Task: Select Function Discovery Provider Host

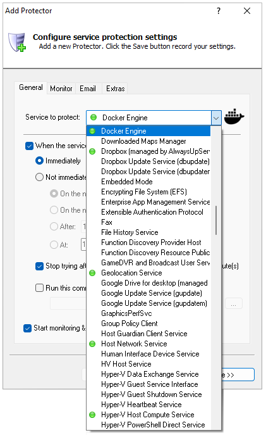Action: coord(148,243)
